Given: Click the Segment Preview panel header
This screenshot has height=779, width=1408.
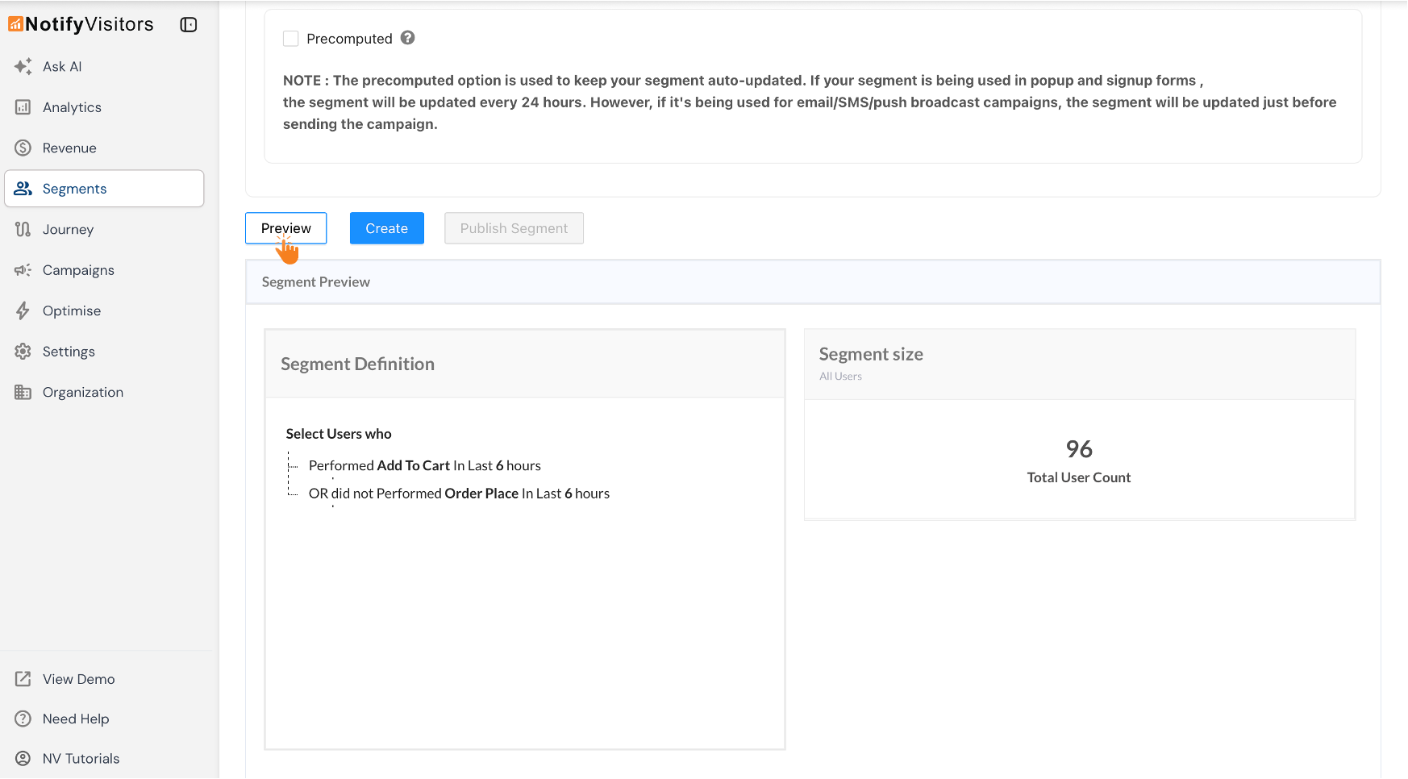Looking at the screenshot, I should tap(315, 281).
